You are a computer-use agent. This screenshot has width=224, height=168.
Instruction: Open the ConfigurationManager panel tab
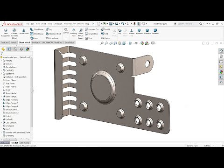click(x=15, y=49)
